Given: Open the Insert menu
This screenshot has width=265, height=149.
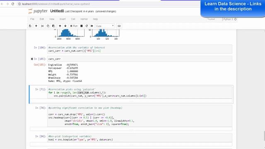Looking at the screenshot, I should (63, 19).
